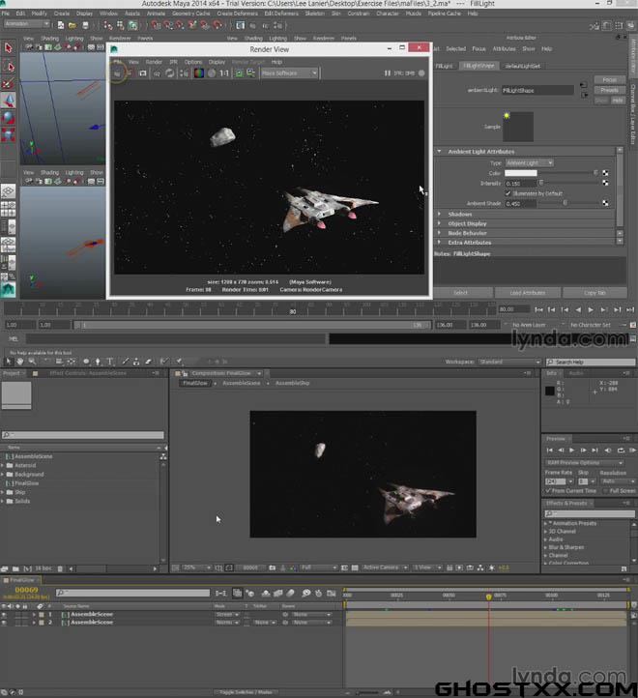The image size is (638, 698).
Task: Select the After Effects Zoom tool
Action: (32, 362)
